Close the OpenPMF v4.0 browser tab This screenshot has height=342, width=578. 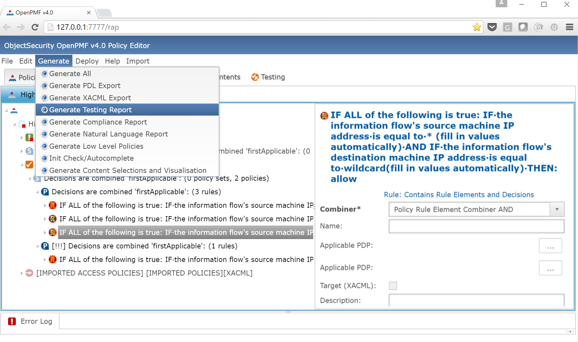click(x=89, y=13)
